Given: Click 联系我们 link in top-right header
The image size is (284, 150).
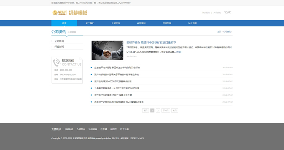Looking at the screenshot, I should (206, 13).
